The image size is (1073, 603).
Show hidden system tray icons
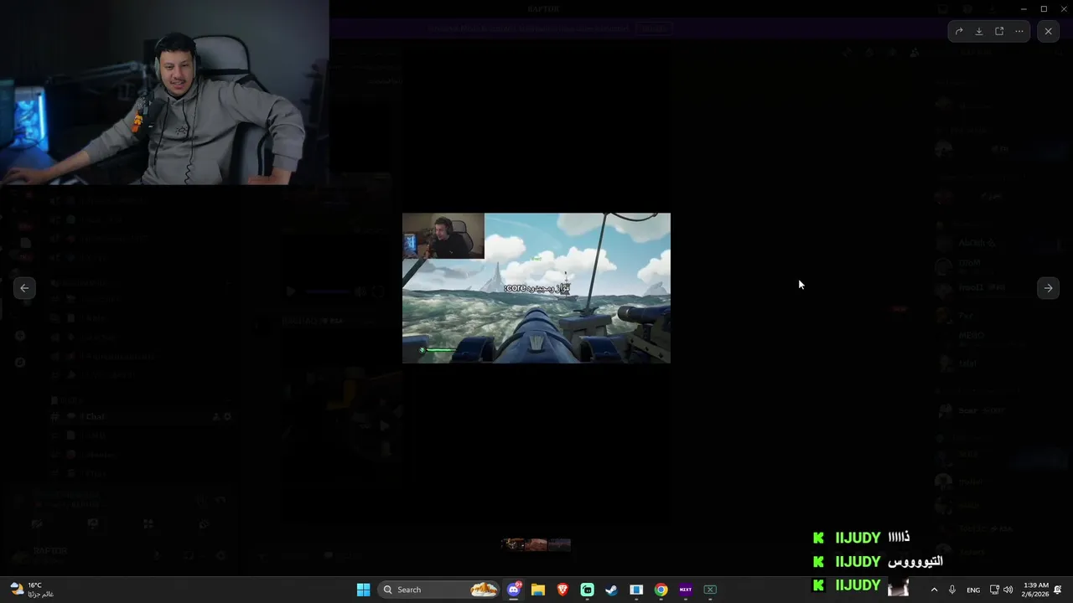[x=934, y=590]
